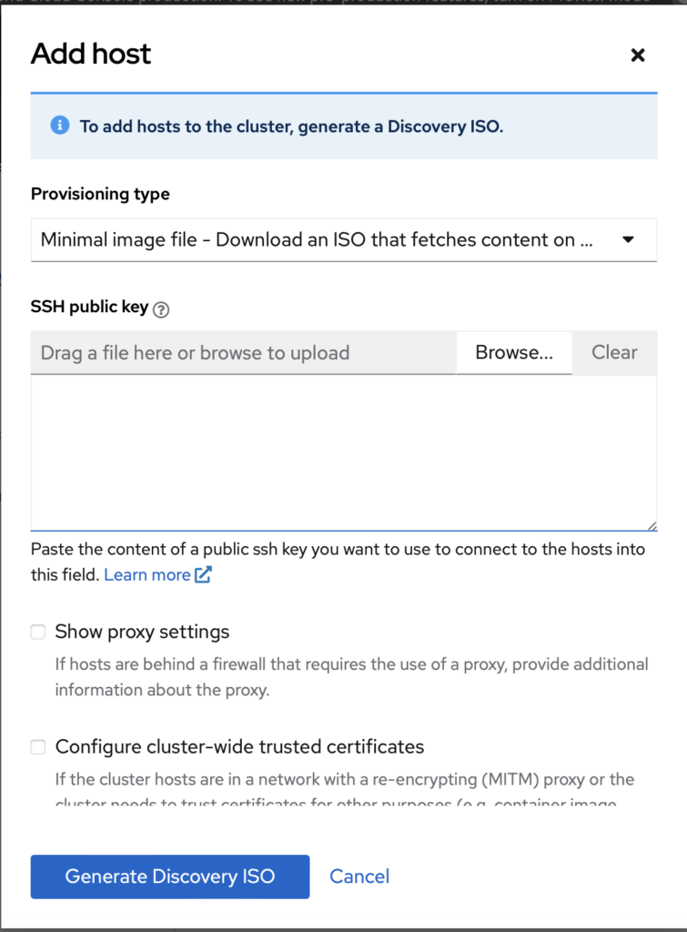Open the Learn more link

coord(147,575)
